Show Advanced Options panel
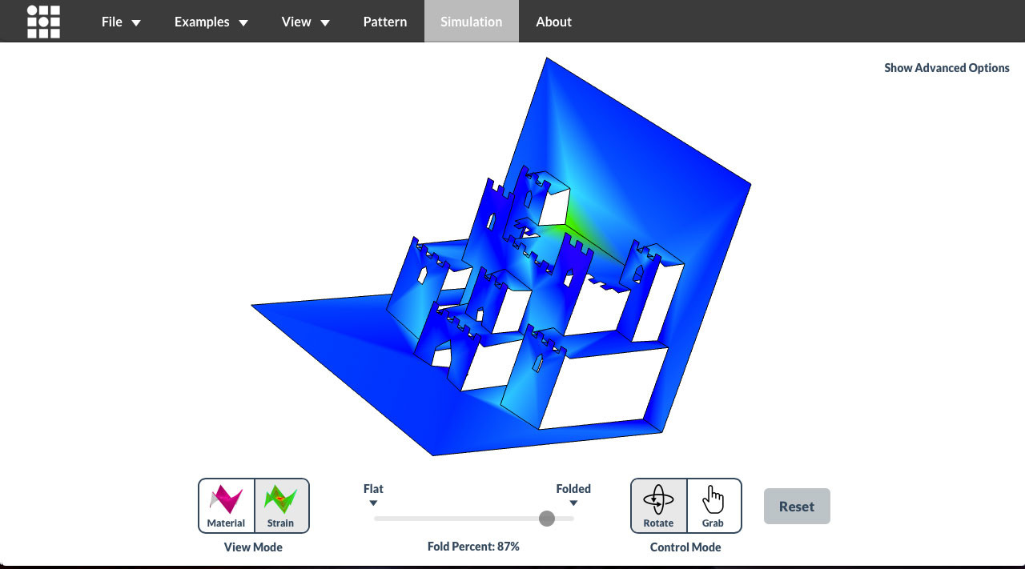This screenshot has height=569, width=1025. 947,68
